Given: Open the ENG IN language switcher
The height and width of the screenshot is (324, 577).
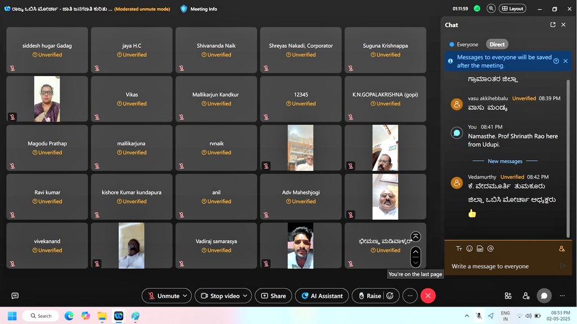Looking at the screenshot, I should click(x=505, y=316).
